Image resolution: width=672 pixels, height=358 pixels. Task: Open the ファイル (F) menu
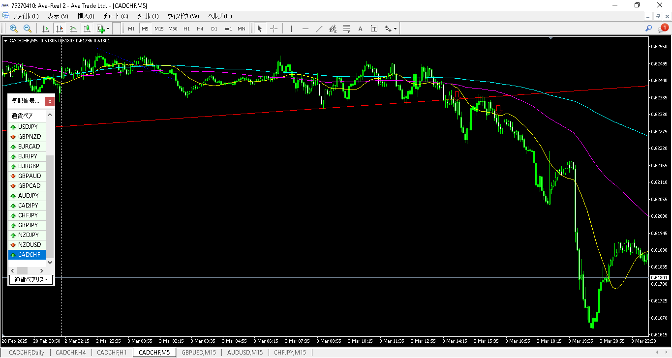pos(26,16)
